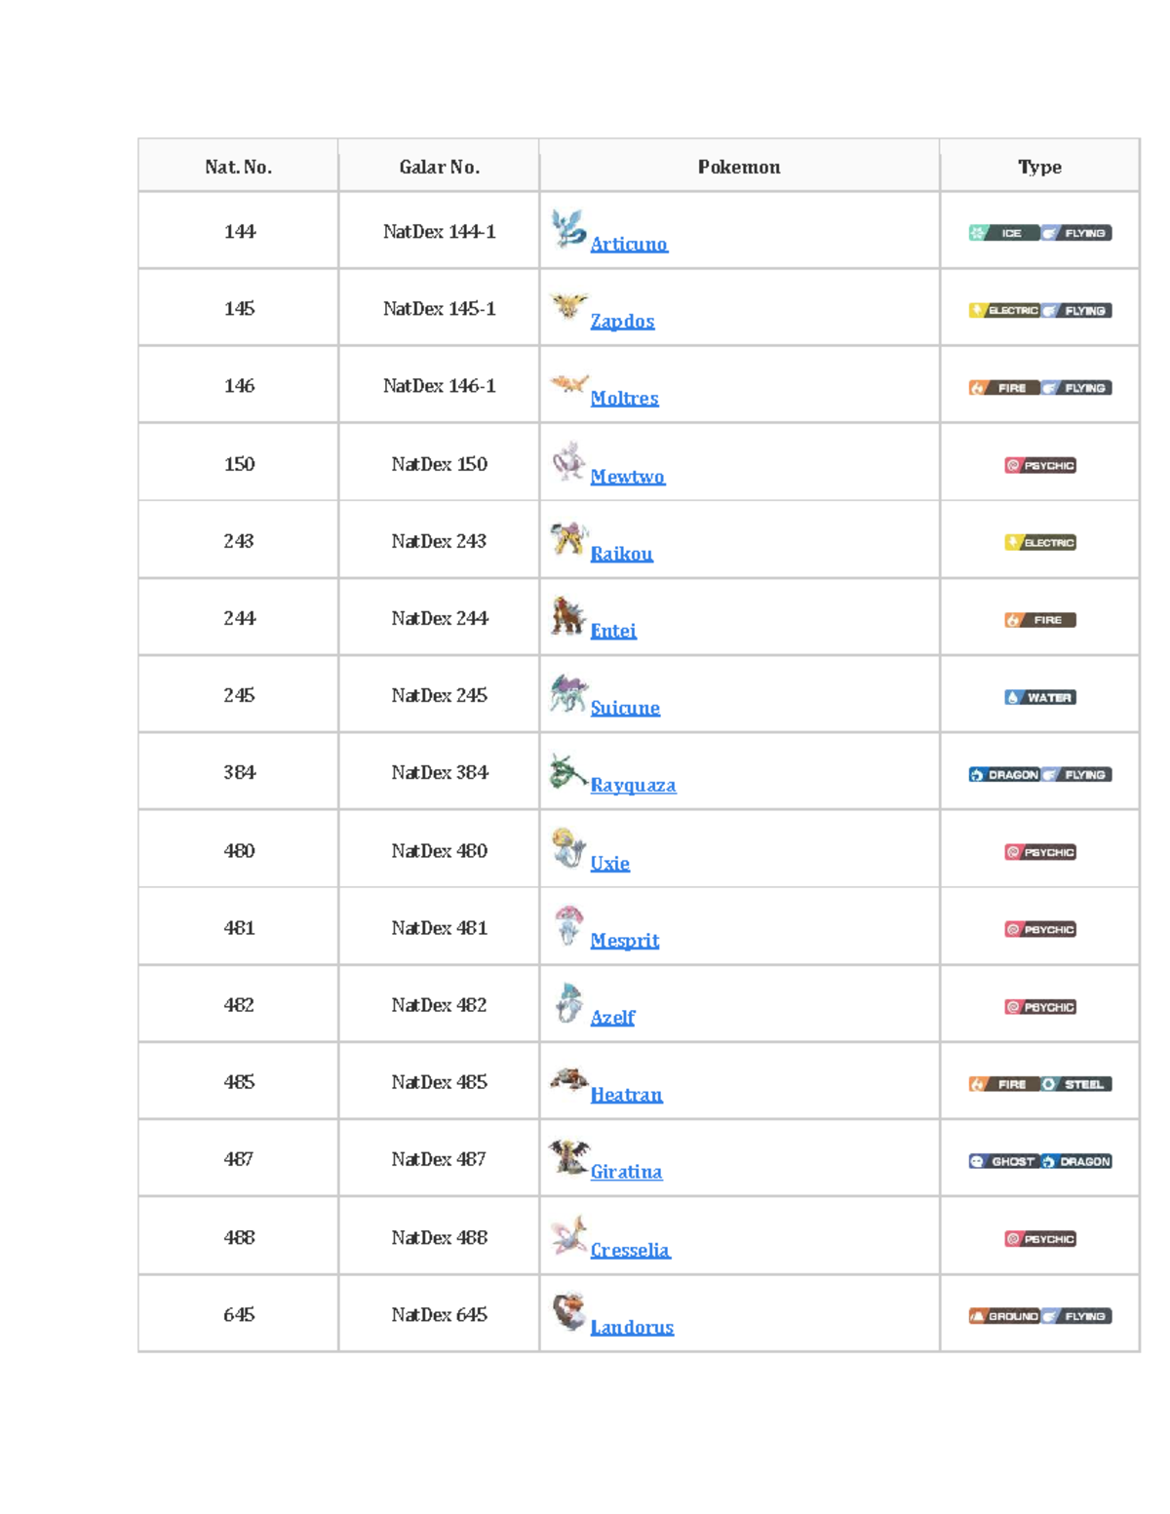Click the Heatran sprite icon
This screenshot has height=1514, width=1170.
tap(568, 1078)
